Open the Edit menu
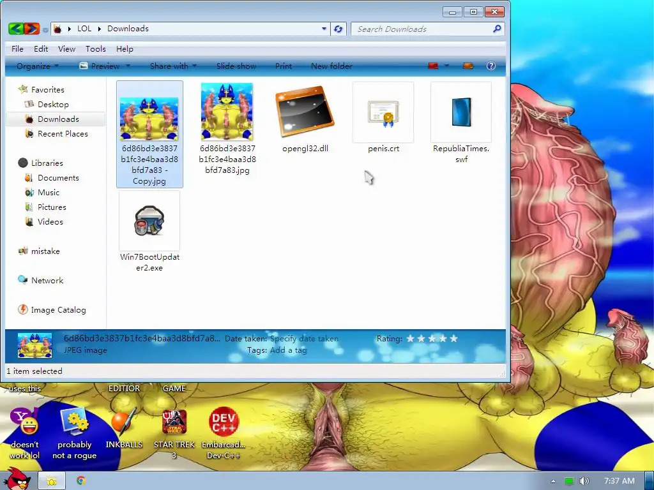The height and width of the screenshot is (490, 654). point(41,48)
